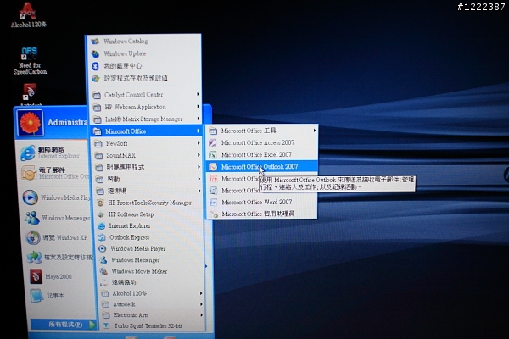Launch Microsoft Office Outlook 2007
509x339 pixels.
(x=261, y=167)
